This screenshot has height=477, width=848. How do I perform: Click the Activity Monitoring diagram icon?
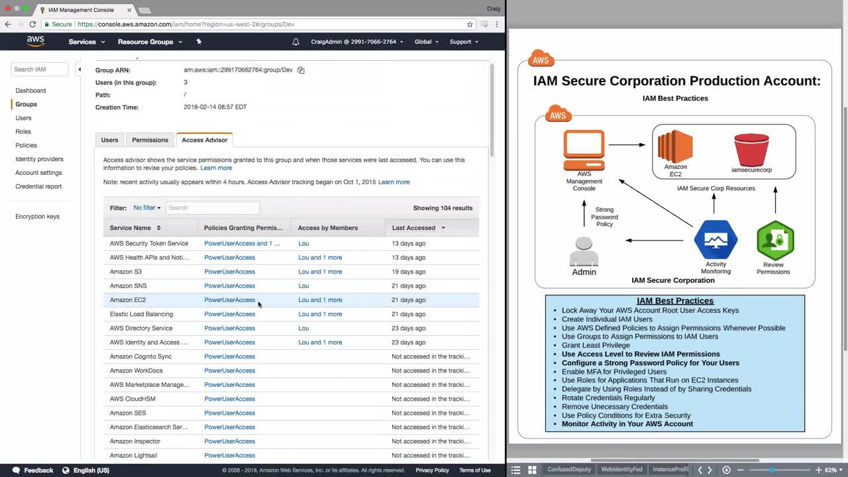click(x=715, y=240)
